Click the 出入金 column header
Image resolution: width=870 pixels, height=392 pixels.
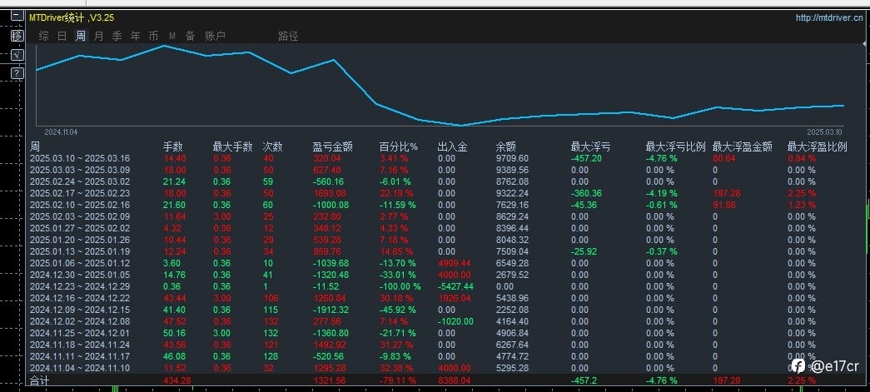[x=452, y=147]
